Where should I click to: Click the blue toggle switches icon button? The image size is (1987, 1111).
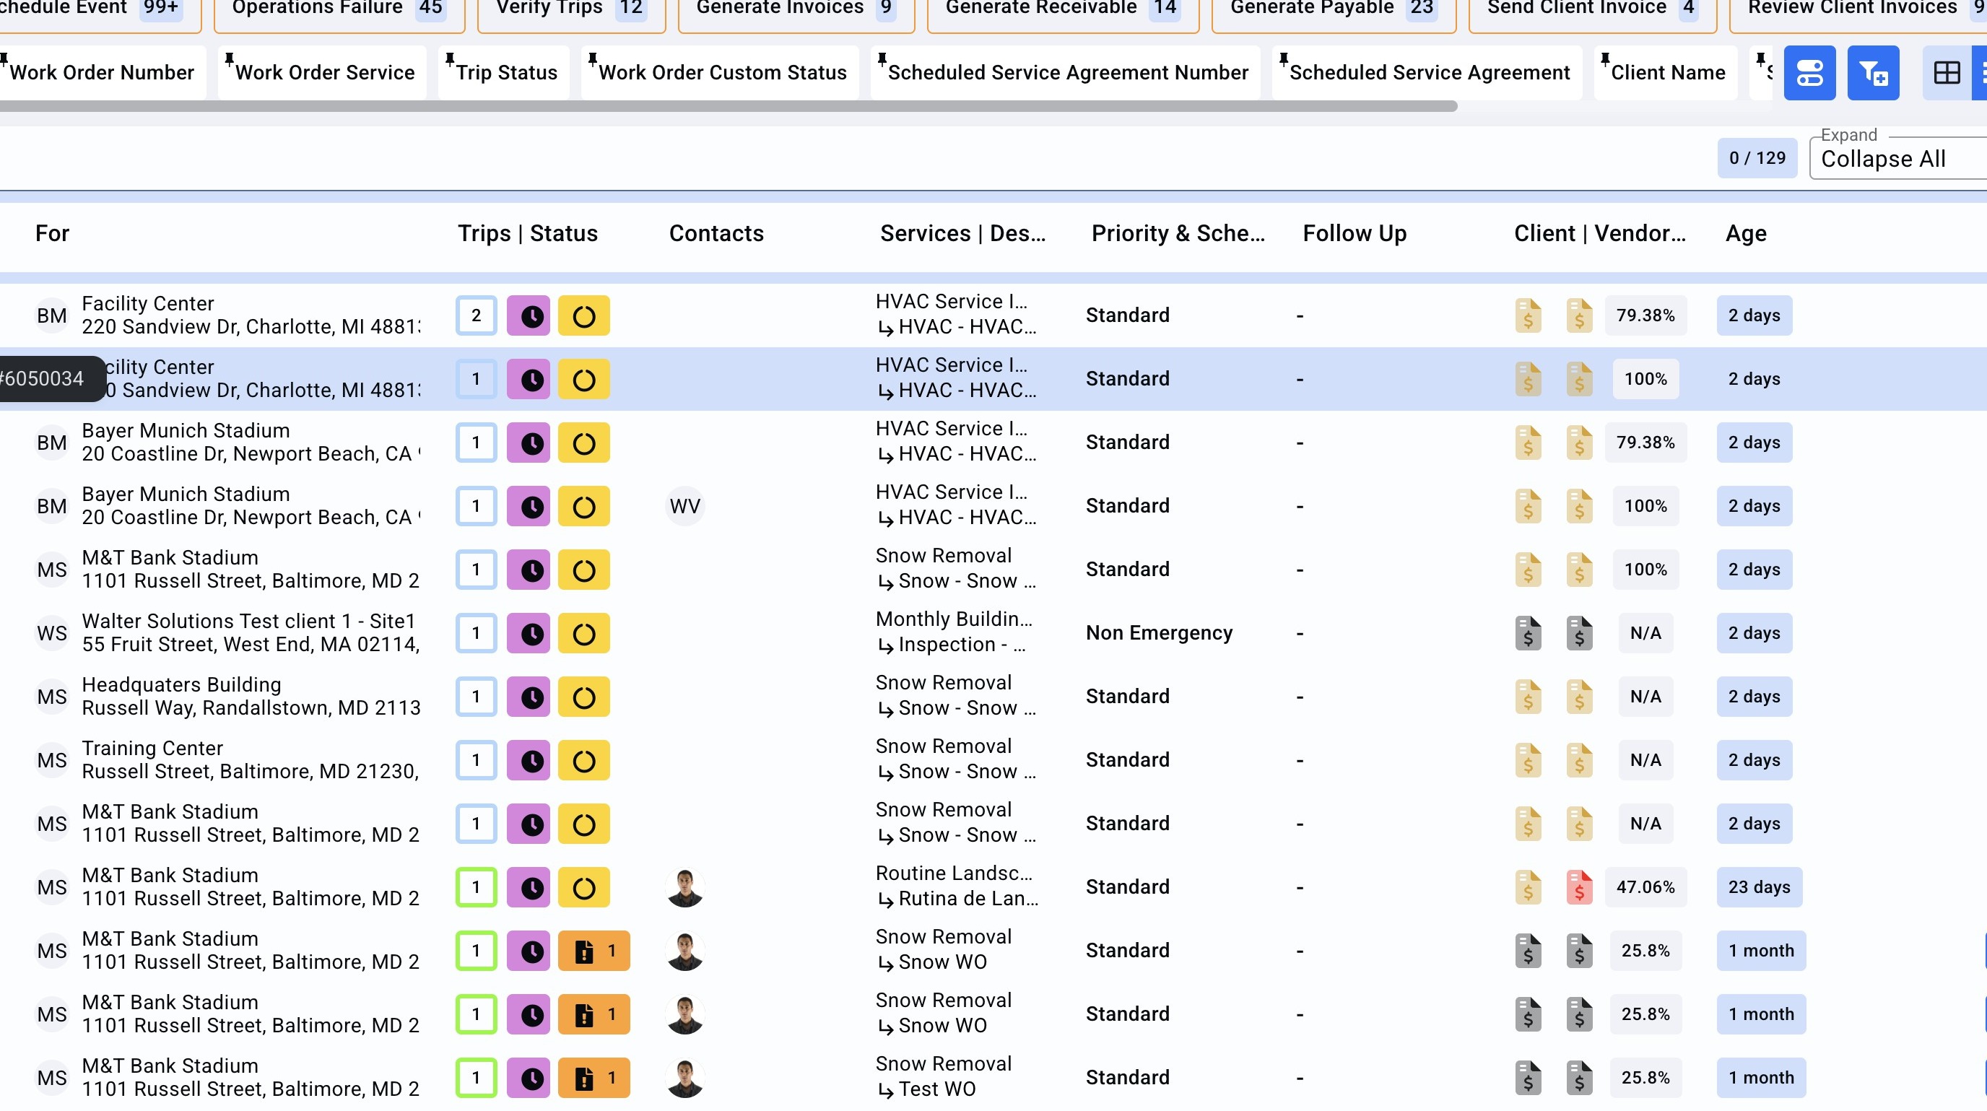pos(1809,72)
